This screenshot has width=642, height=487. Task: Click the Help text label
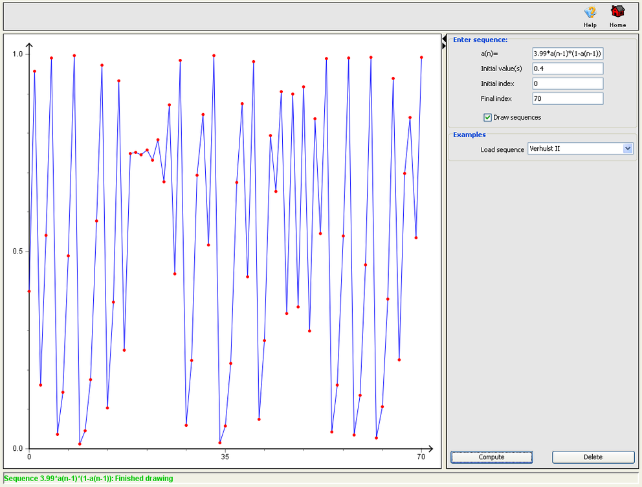[590, 25]
